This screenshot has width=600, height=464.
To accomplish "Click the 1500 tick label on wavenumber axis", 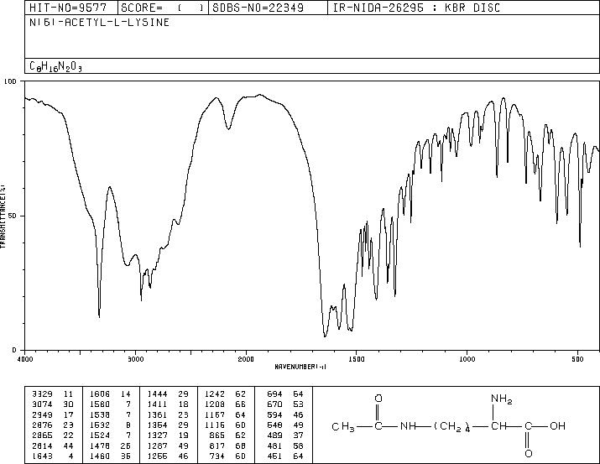I will (x=357, y=359).
